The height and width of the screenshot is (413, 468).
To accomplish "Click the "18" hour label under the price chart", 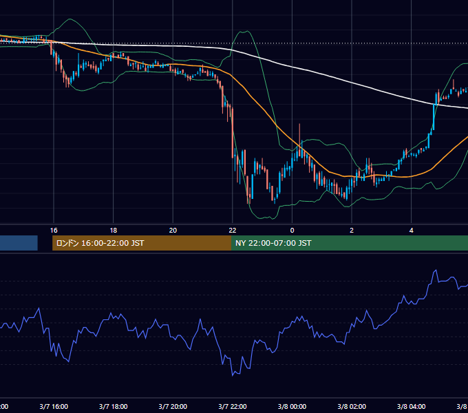I will click(114, 231).
